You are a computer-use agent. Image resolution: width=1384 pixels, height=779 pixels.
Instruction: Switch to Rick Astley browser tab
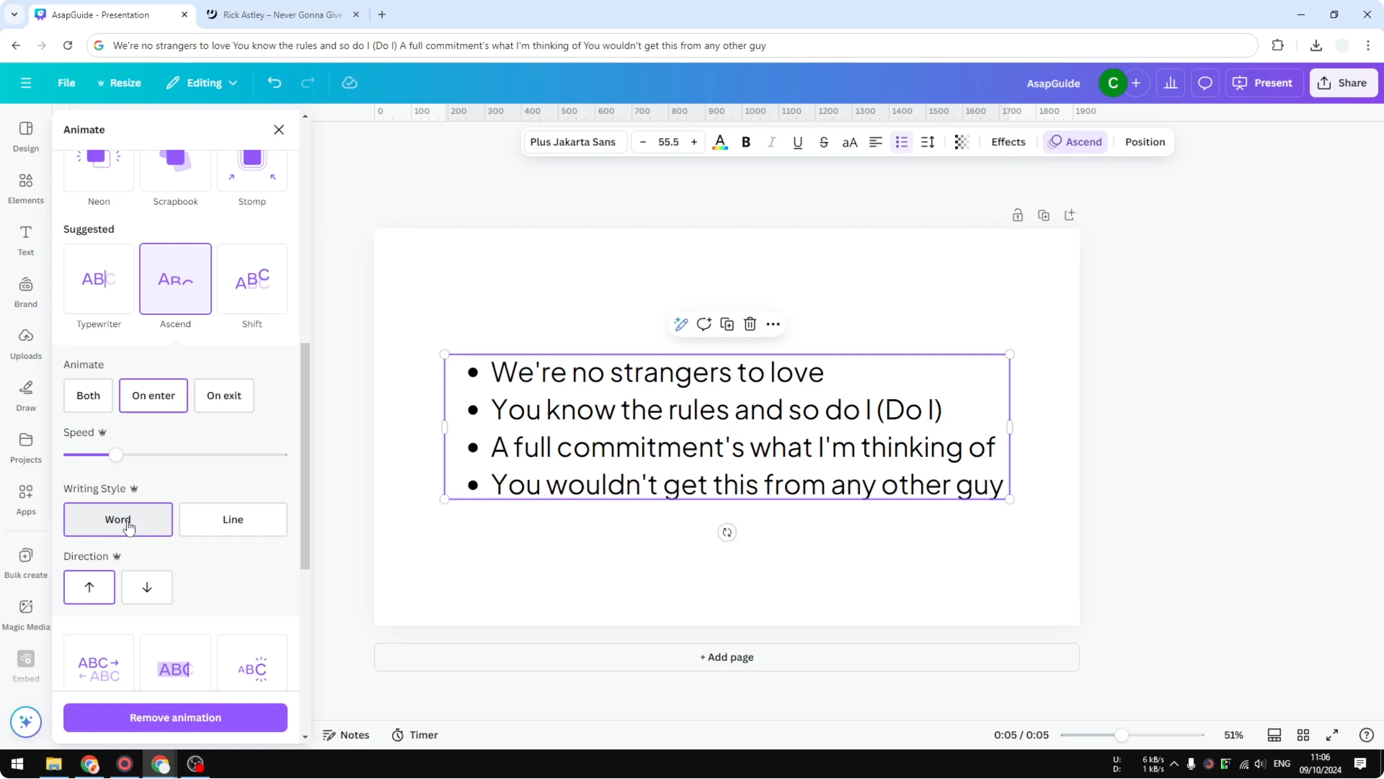282,15
